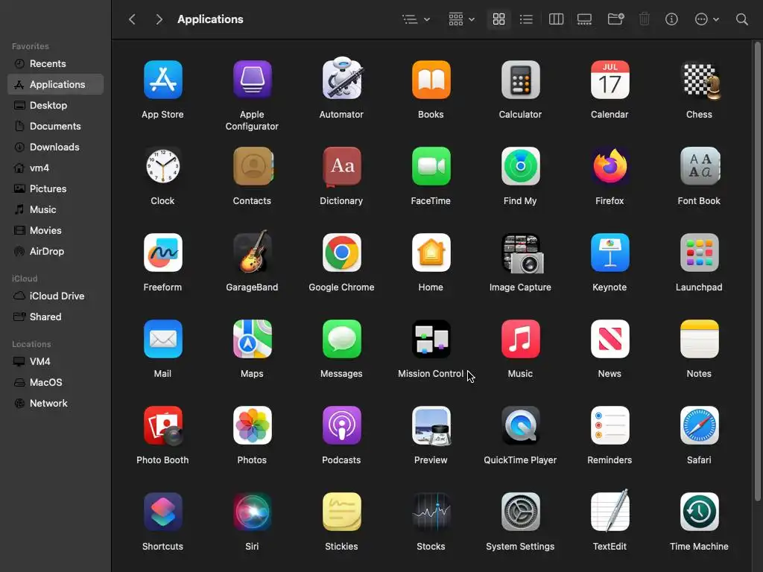Viewport: 763px width, 572px height.
Task: Select AirDrop in the sidebar
Action: tap(55, 252)
